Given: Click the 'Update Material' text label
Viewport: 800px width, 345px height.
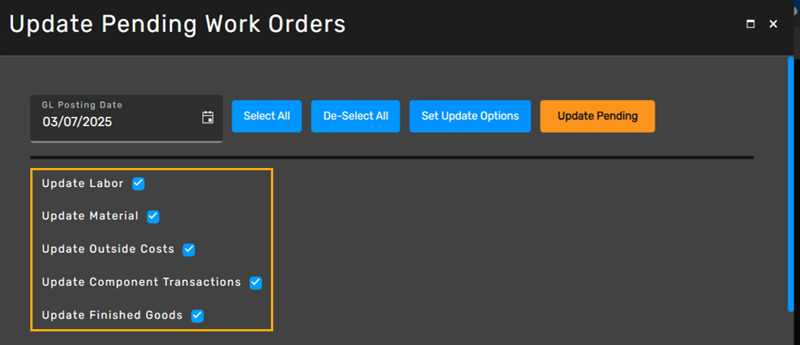Looking at the screenshot, I should pos(90,216).
